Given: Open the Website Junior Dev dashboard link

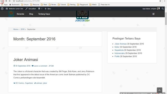Looking at the screenshot, I should pos(15,9).
